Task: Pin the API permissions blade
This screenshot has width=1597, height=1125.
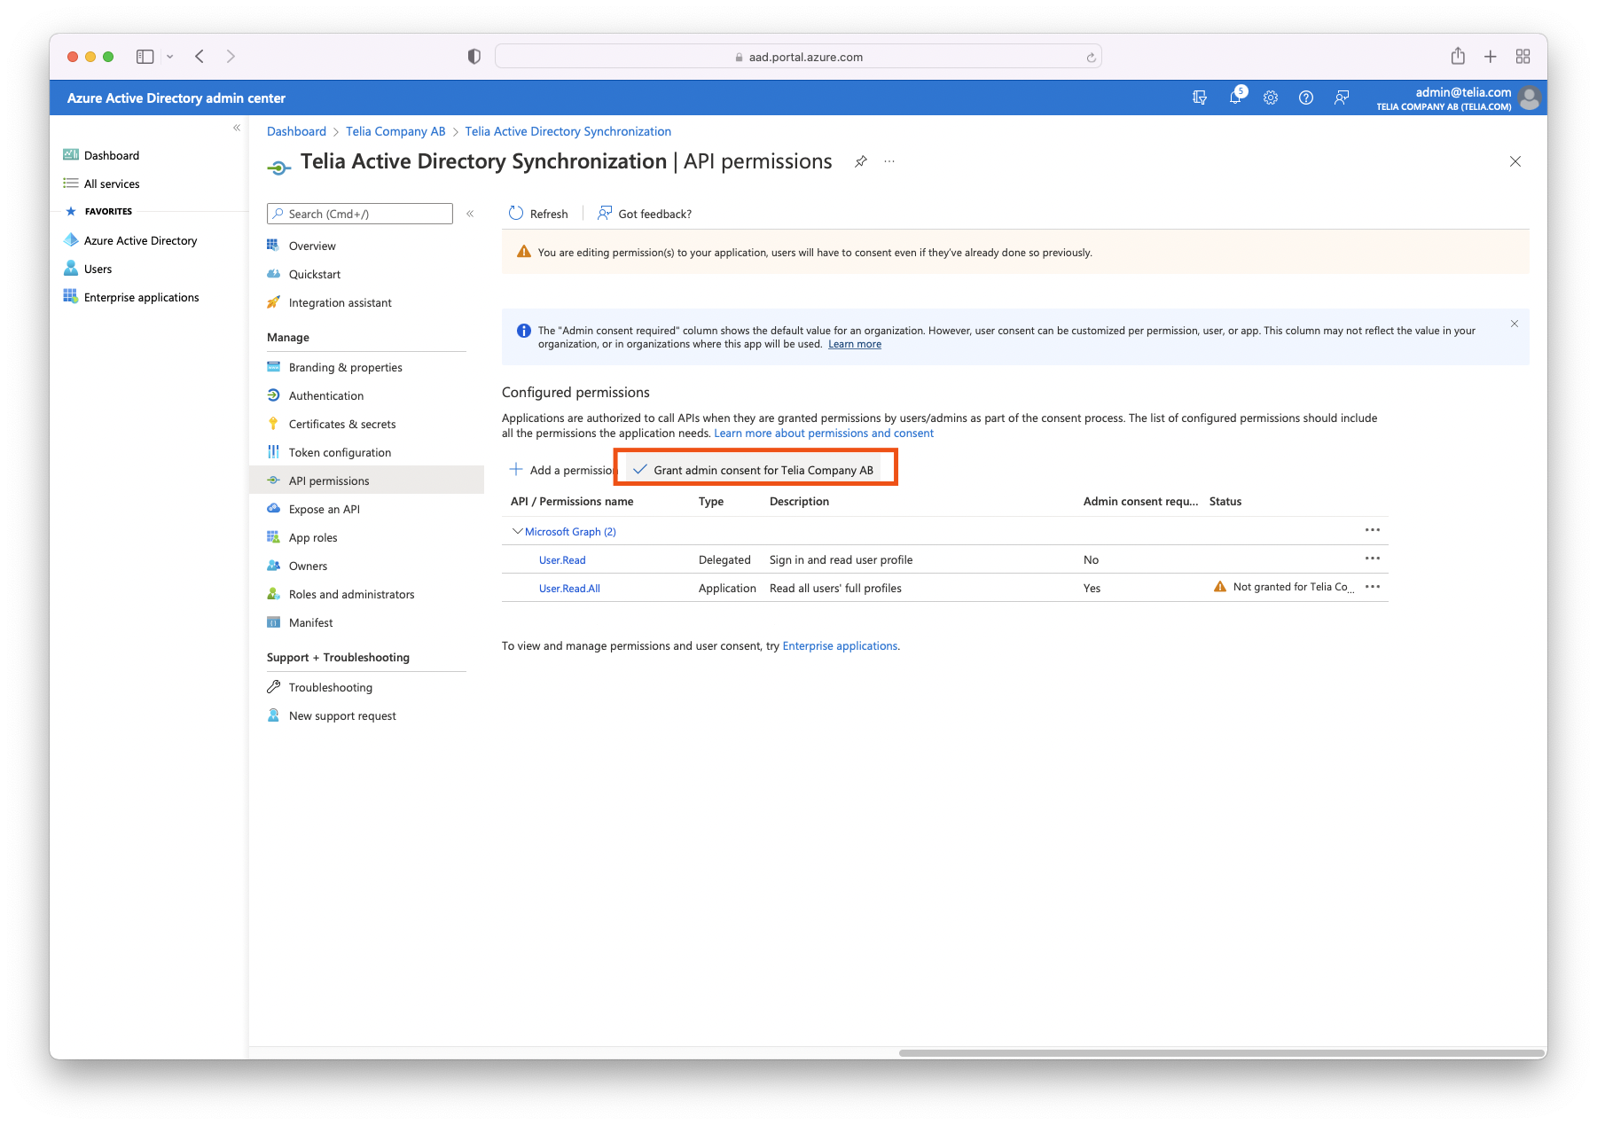Action: point(860,161)
